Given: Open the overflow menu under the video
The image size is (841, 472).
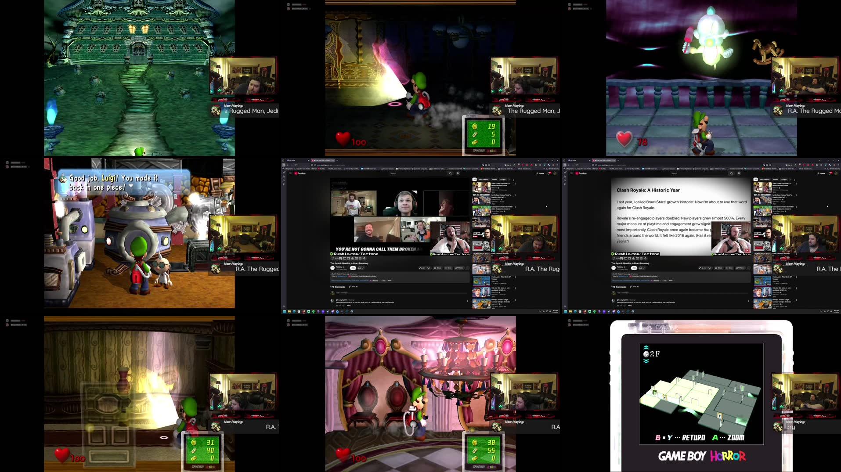Looking at the screenshot, I should [x=467, y=268].
